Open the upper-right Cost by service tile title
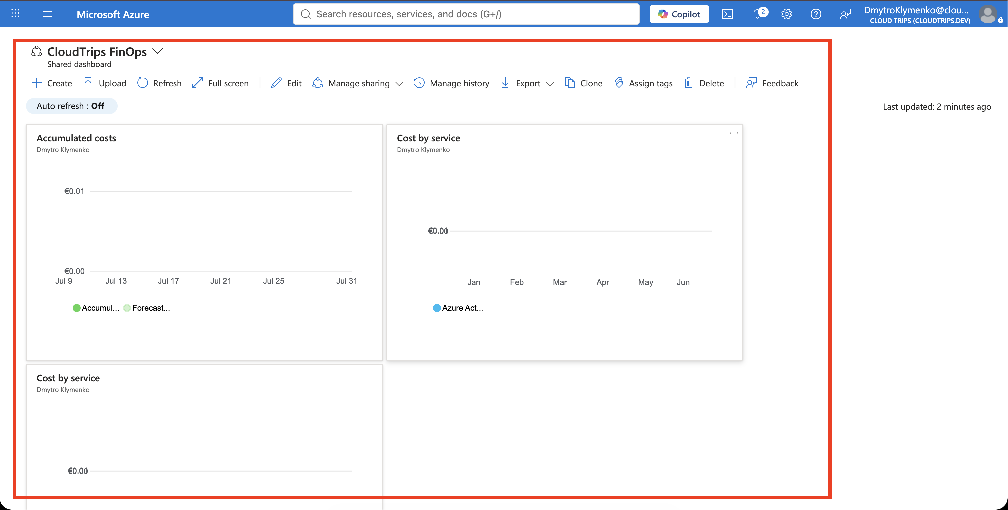The width and height of the screenshot is (1008, 510). [x=429, y=138]
